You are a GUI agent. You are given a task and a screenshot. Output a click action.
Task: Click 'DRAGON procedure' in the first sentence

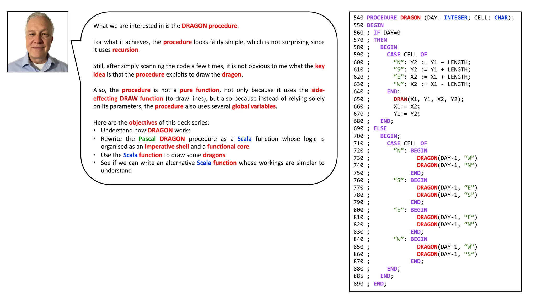click(x=210, y=26)
